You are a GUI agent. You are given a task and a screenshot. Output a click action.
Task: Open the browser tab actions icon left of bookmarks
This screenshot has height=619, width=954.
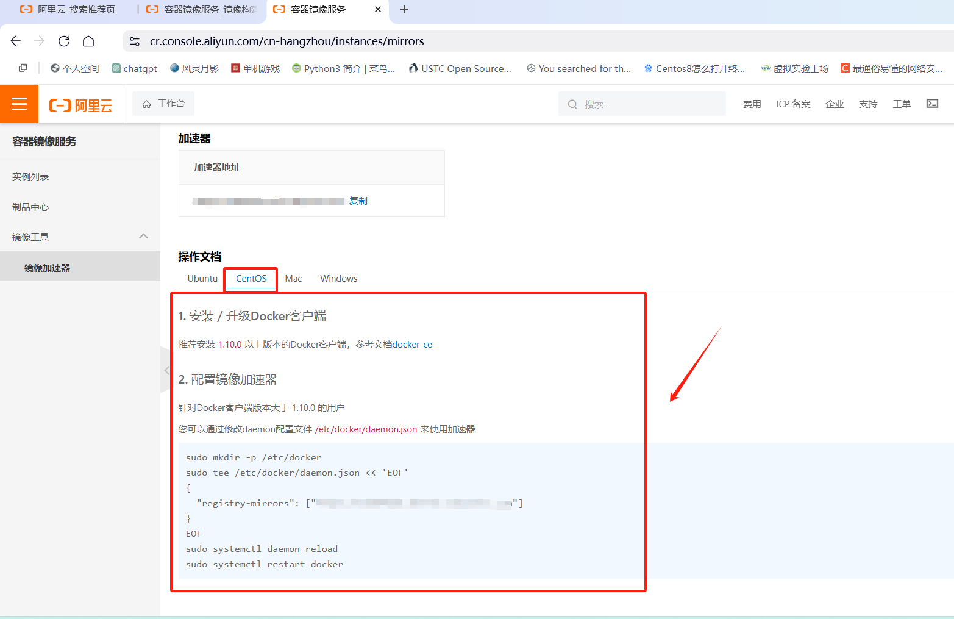click(x=23, y=68)
